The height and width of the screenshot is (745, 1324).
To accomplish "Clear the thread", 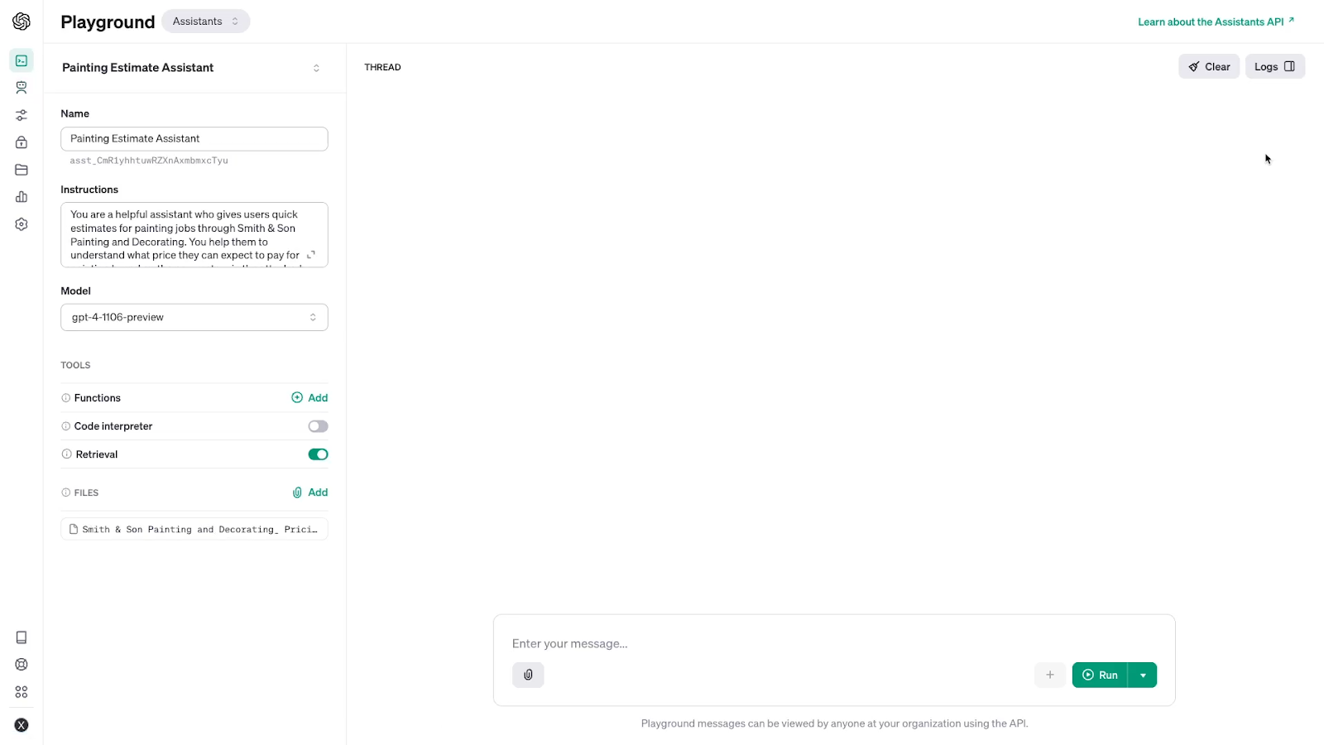I will click(x=1209, y=67).
